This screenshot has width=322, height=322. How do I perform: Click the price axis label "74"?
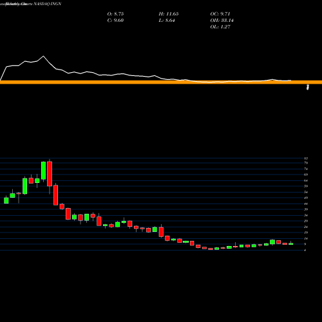point(306,169)
